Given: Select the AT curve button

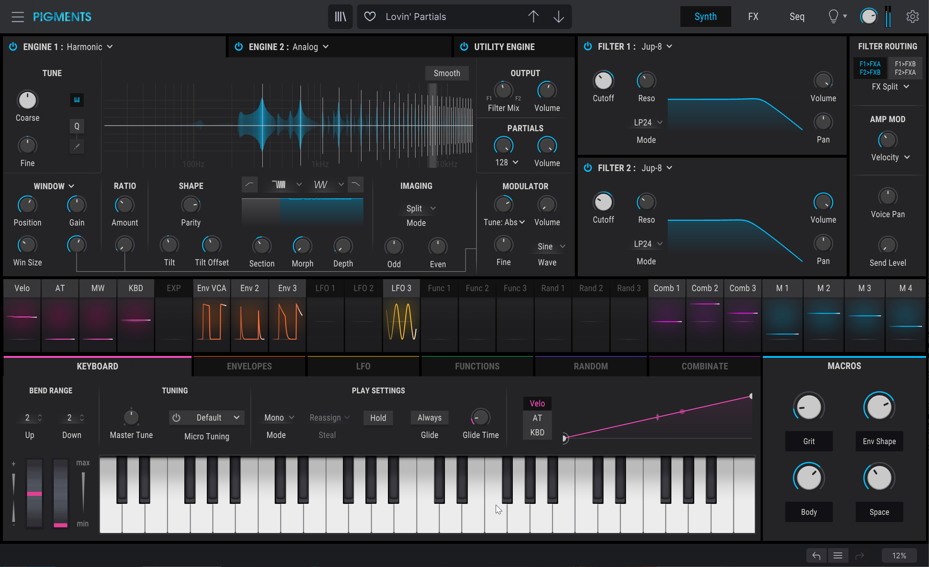Looking at the screenshot, I should (x=537, y=418).
